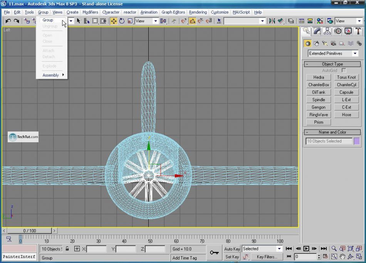Open the Utilities hammer panel
Image resolution: width=366 pixels, height=263 pixels.
coord(358,31)
